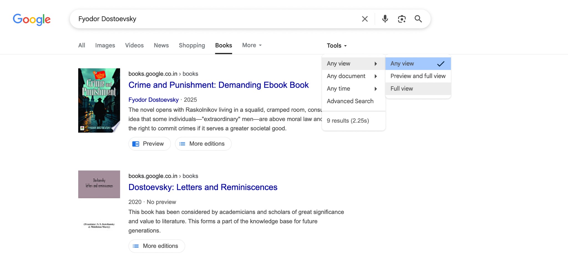This screenshot has height=261, width=568.
Task: Click the 2025 publication year text
Action: click(x=190, y=100)
